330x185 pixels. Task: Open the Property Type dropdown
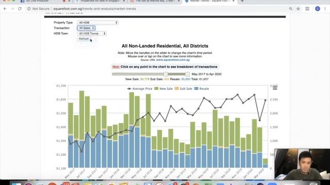[x=98, y=23]
